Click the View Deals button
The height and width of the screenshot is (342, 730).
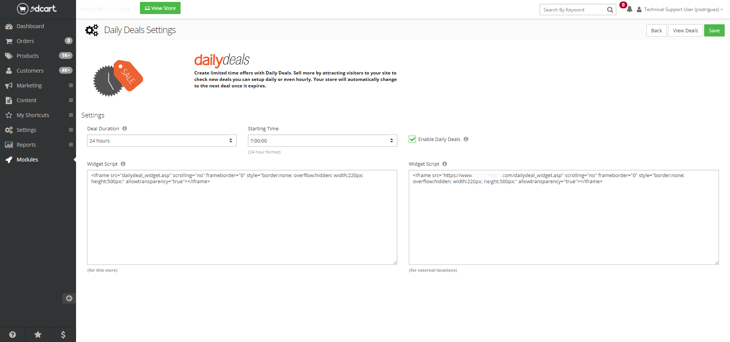pos(685,30)
